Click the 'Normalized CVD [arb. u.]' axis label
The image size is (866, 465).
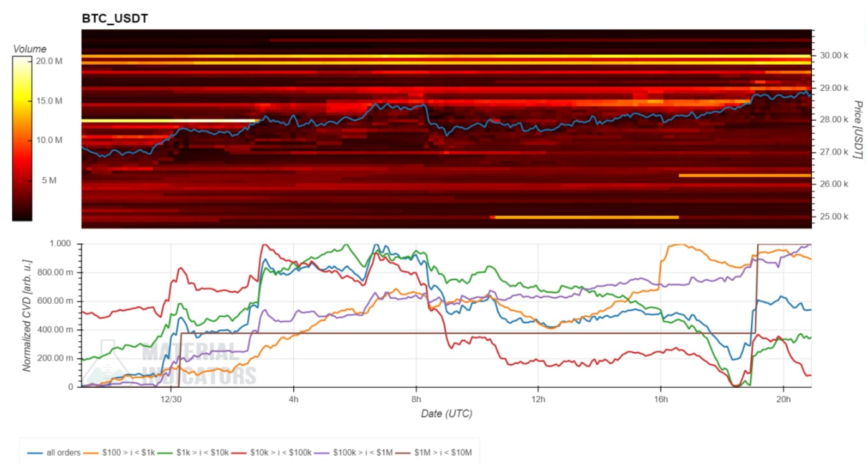coord(27,316)
